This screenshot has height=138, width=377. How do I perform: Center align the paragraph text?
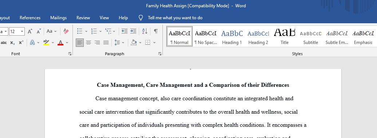tap(89, 42)
